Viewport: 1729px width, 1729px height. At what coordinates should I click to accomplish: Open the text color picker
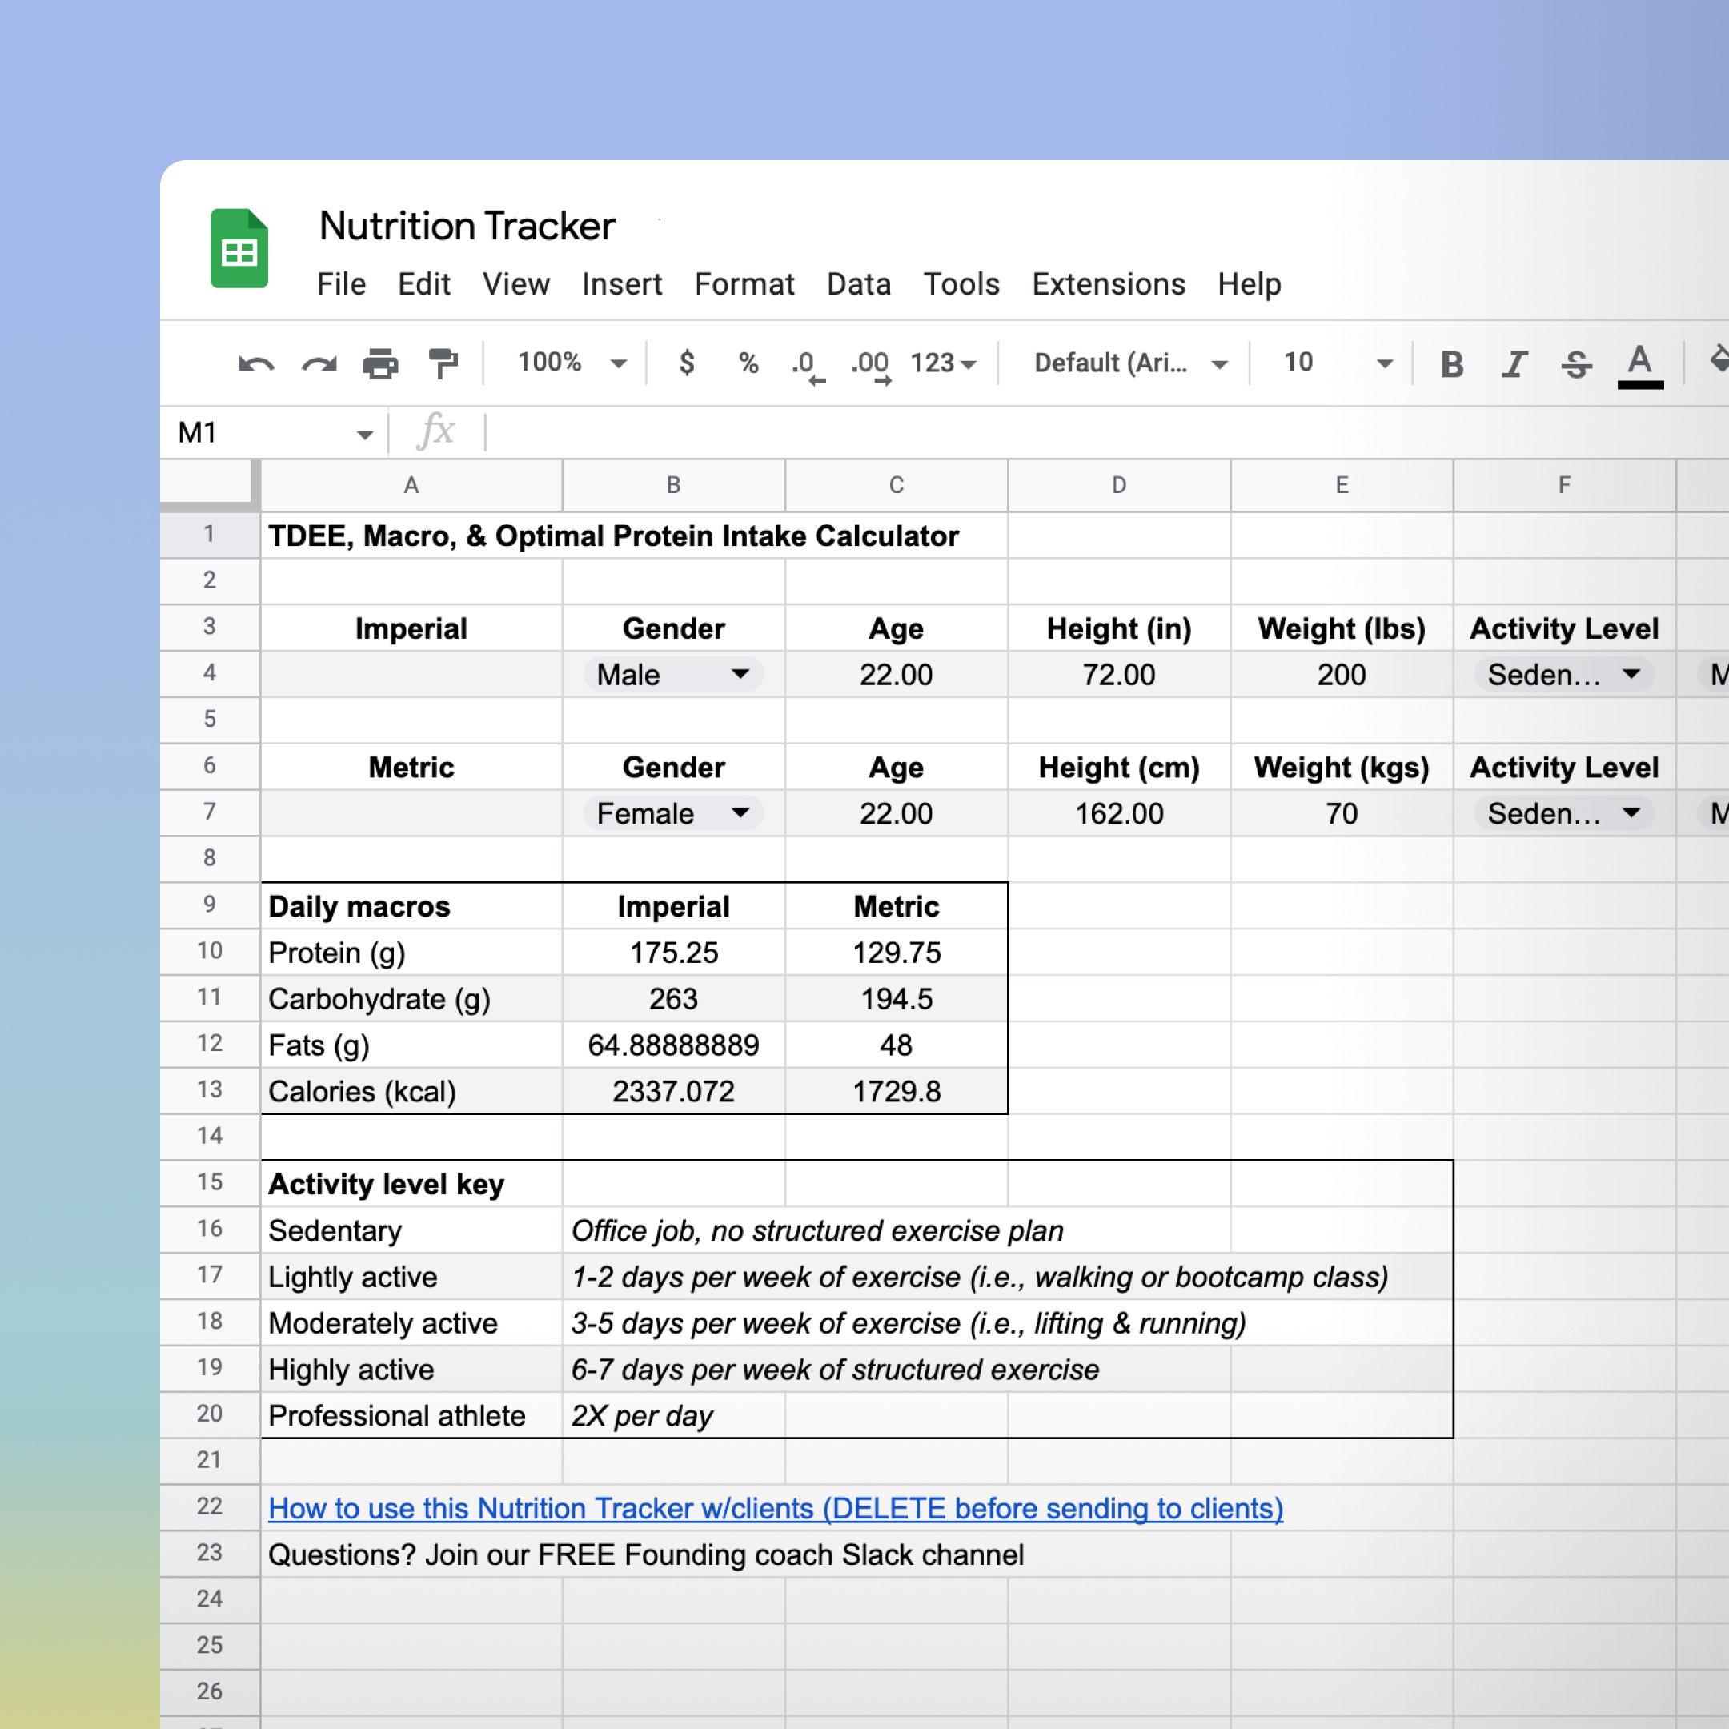1639,364
